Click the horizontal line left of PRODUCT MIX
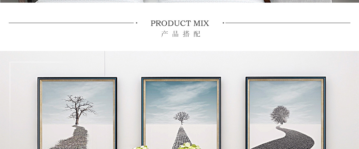Viewport: 359px width, 149px height. [x=71, y=23]
